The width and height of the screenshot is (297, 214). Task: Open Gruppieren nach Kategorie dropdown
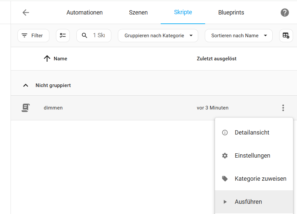click(158, 36)
